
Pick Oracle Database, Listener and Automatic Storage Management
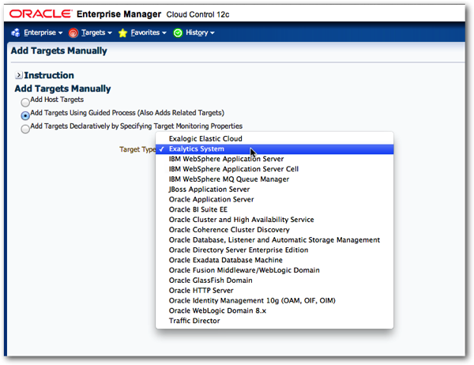[274, 240]
